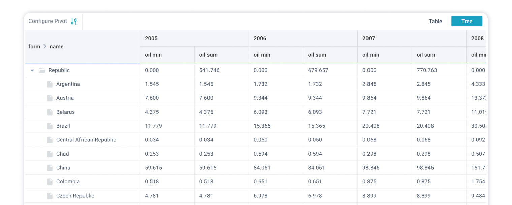This screenshot has height=205, width=512.
Task: Collapse the Republic tree group
Action: 32,70
